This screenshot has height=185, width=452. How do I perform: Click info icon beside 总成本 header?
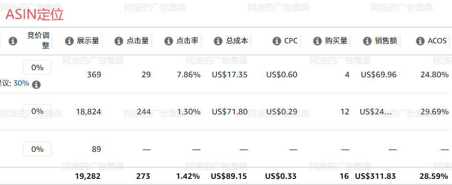[x=218, y=41]
